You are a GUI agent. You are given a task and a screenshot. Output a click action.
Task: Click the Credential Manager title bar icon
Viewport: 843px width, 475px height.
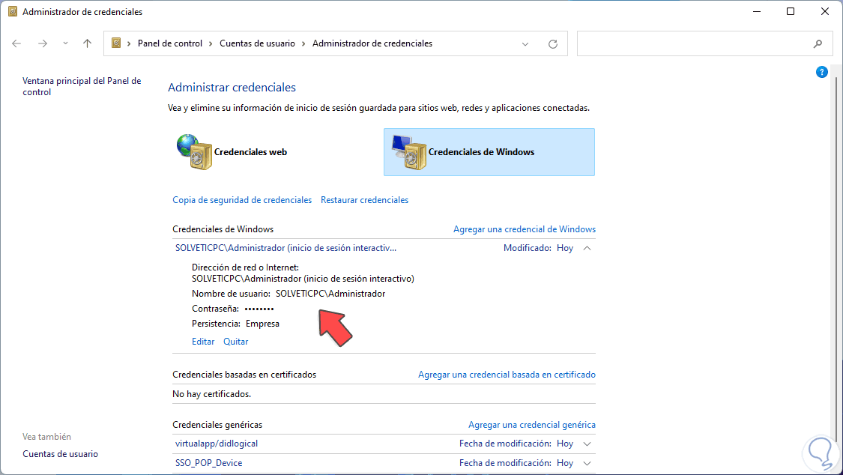13,11
